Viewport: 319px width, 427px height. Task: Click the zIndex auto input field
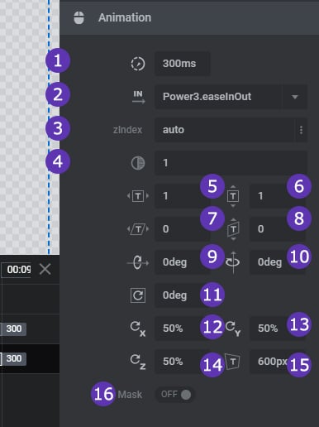pyautogui.click(x=225, y=130)
